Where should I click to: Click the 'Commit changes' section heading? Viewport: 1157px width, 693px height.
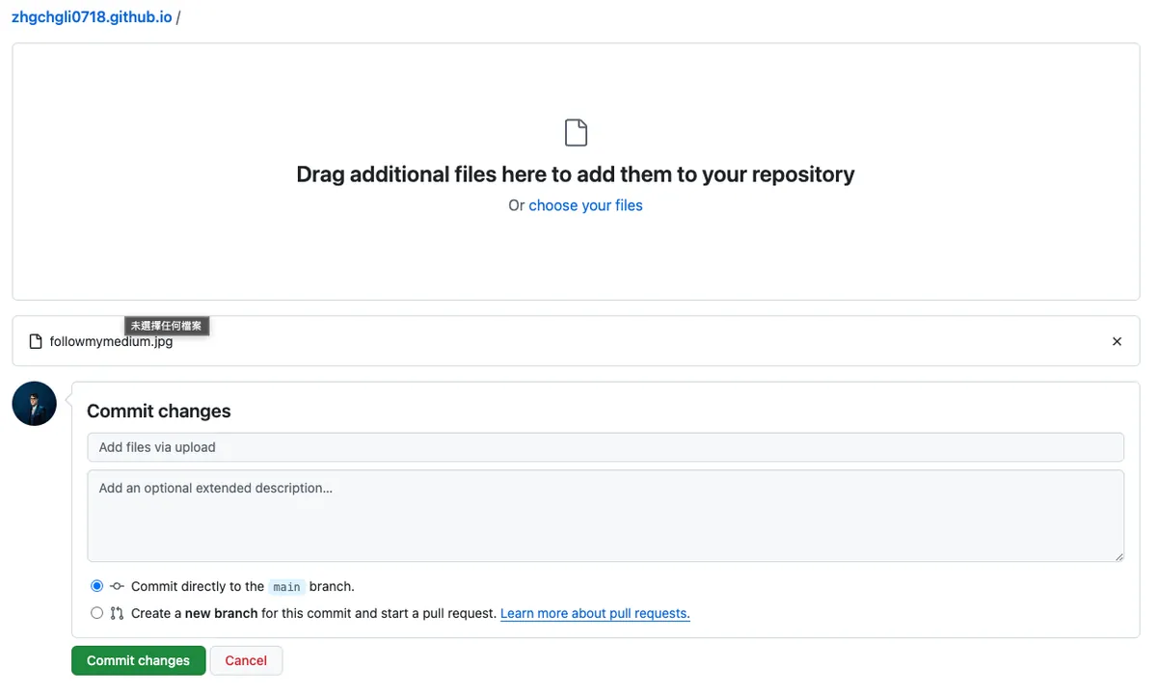point(159,411)
